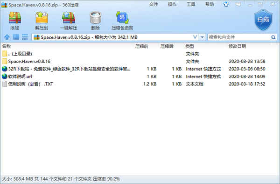This screenshot has width=280, height=184.
Task: Open the 文件 menu
Action: pos(154,4)
